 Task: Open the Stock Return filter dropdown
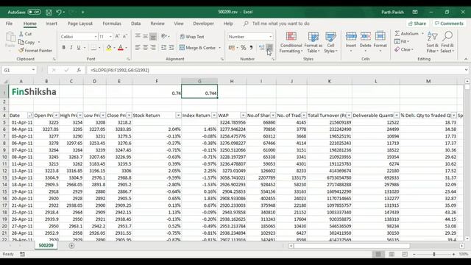pyautogui.click(x=178, y=116)
